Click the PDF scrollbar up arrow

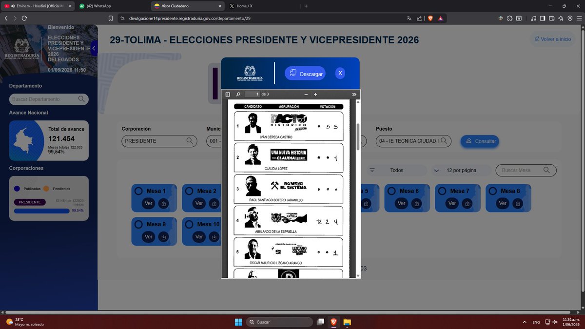358,102
